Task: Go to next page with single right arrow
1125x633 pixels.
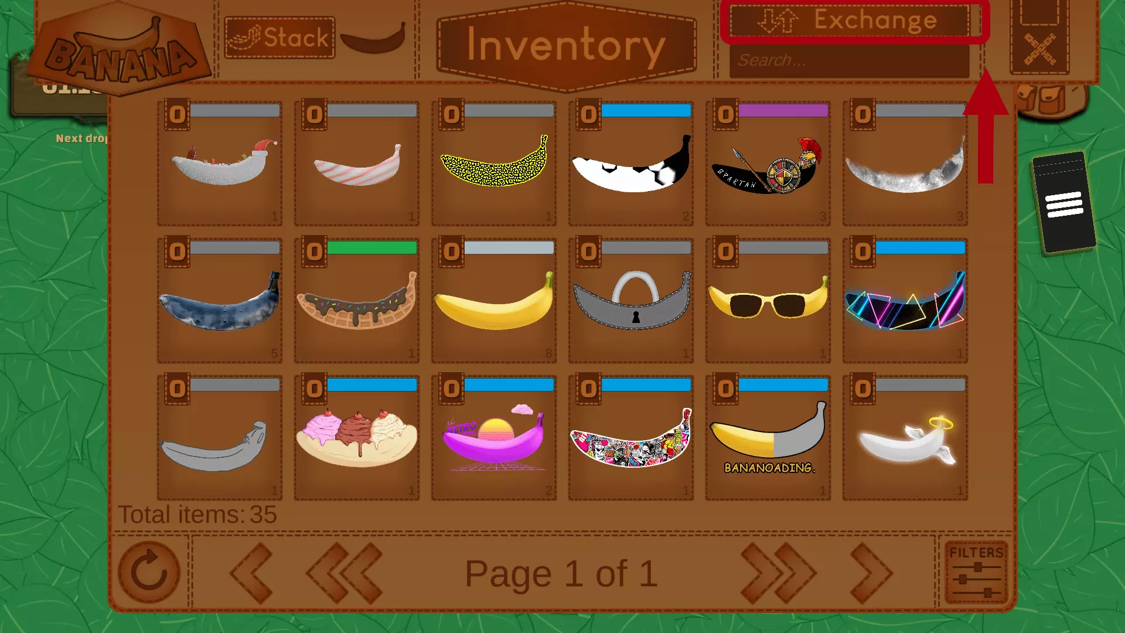Action: pyautogui.click(x=871, y=573)
